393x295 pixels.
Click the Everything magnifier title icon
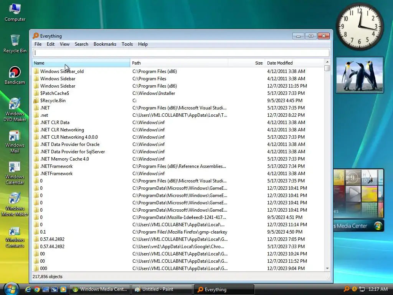click(36, 36)
